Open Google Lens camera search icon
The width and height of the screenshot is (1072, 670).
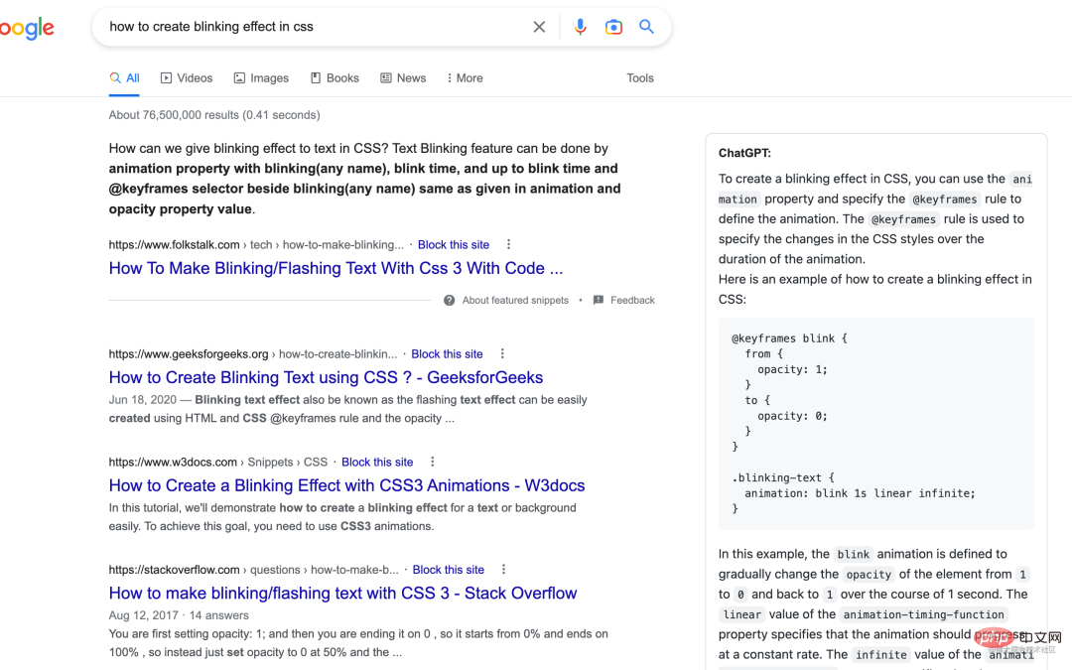pyautogui.click(x=613, y=27)
